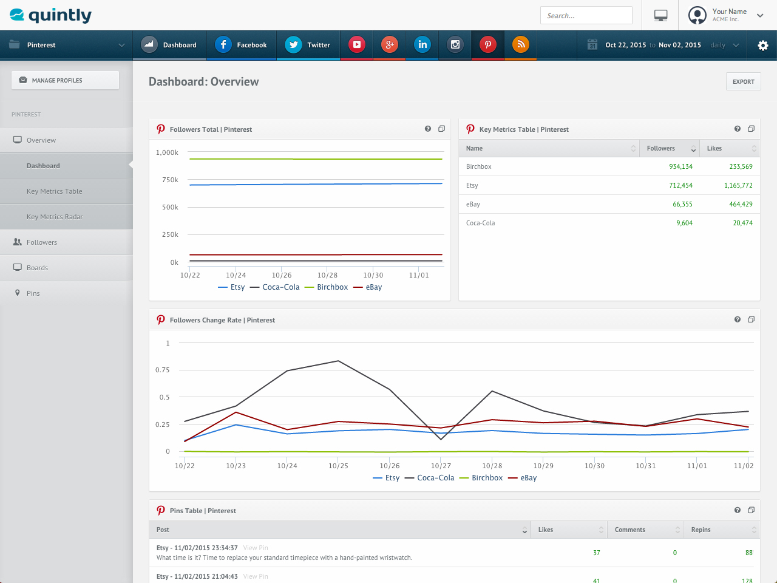Select Overview in the sidebar
The height and width of the screenshot is (583, 777).
point(66,140)
